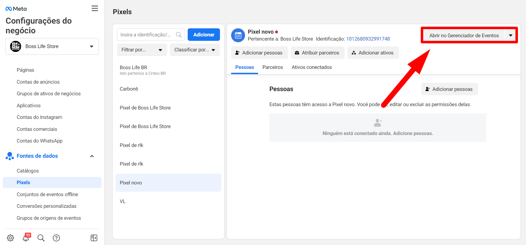Open Conversões personalizadas in sidebar
The image size is (526, 245).
tap(47, 206)
